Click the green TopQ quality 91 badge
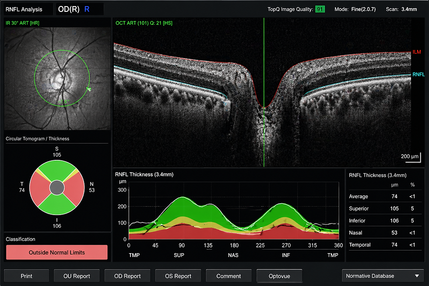 point(320,9)
